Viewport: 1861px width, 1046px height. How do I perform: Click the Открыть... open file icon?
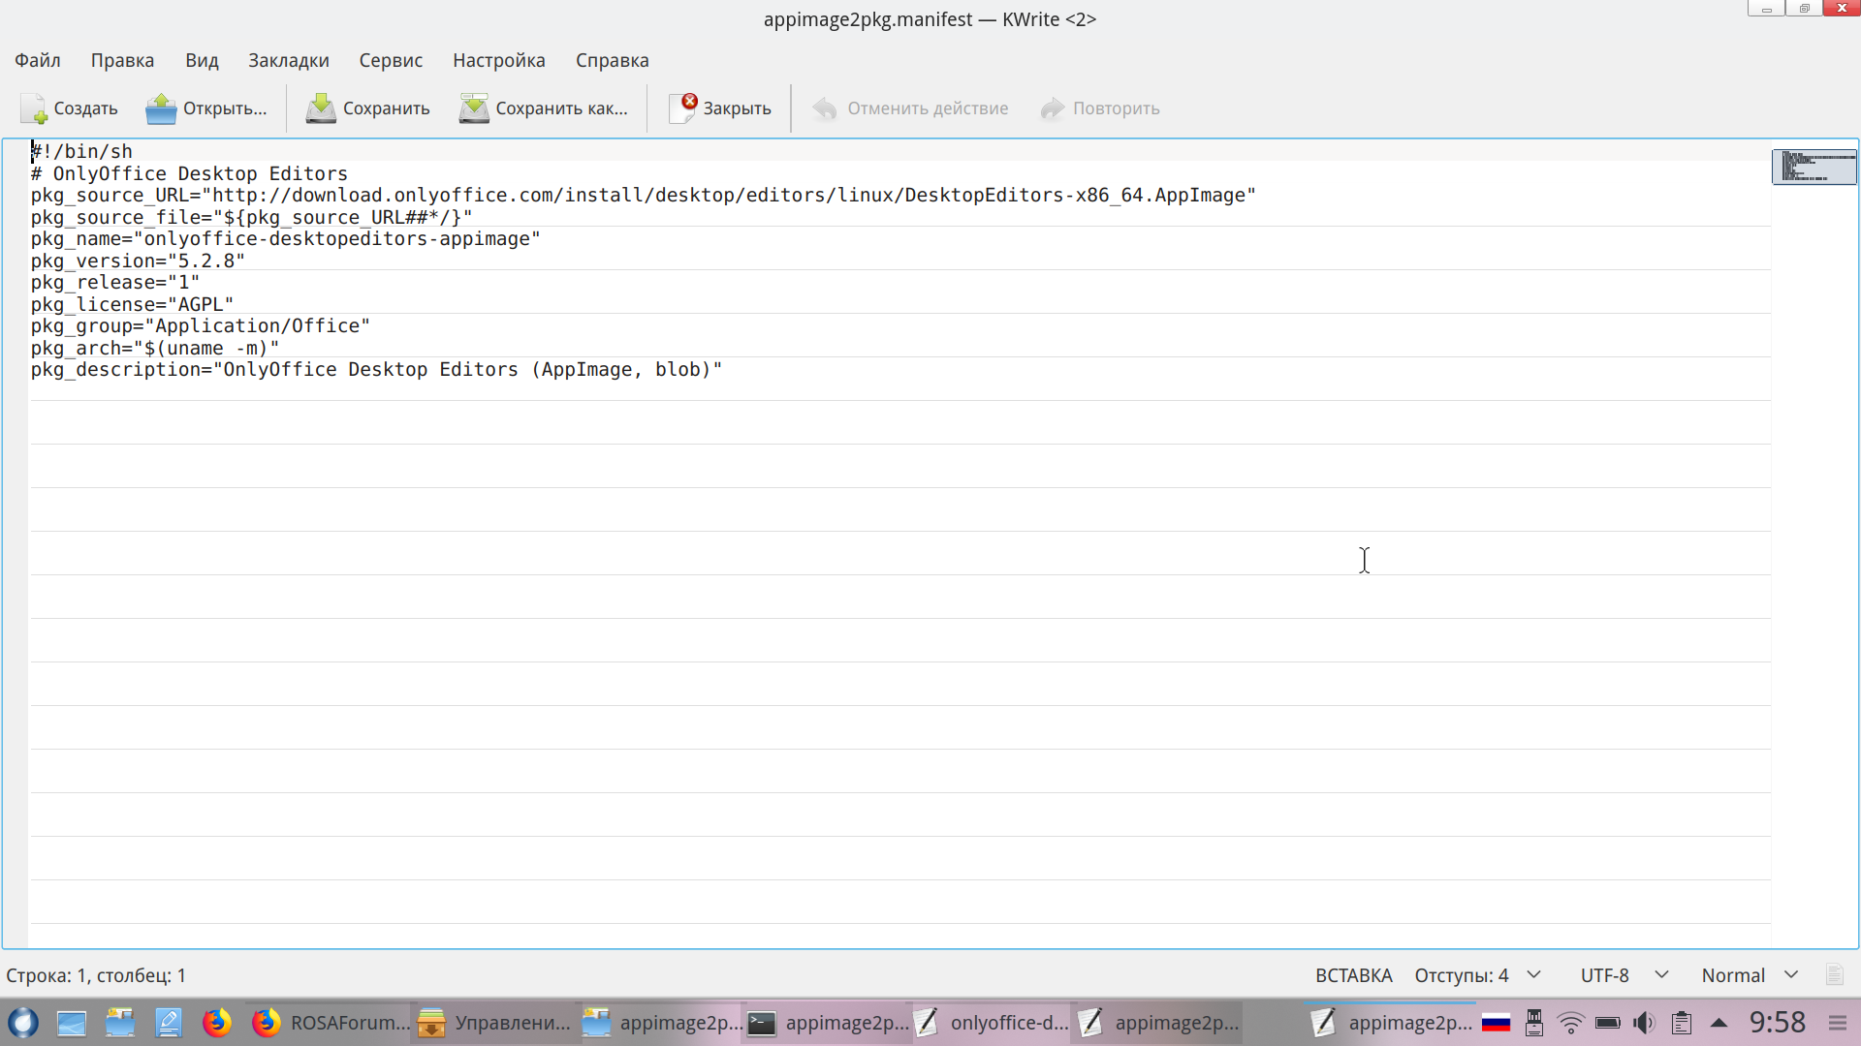click(161, 108)
